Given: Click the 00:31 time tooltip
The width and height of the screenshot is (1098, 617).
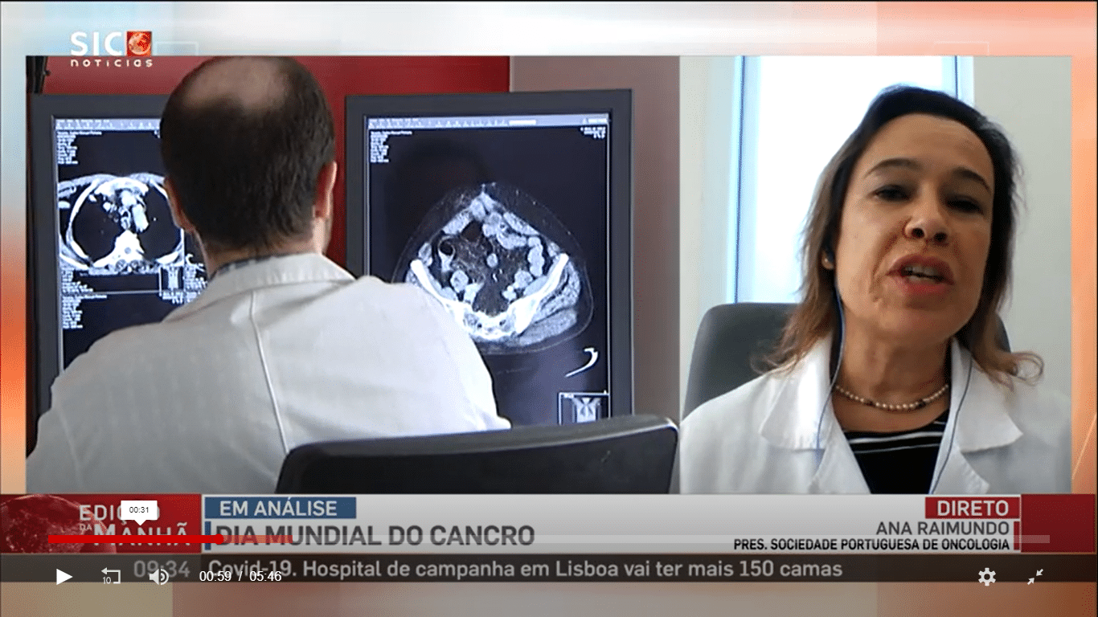Looking at the screenshot, I should 139,509.
